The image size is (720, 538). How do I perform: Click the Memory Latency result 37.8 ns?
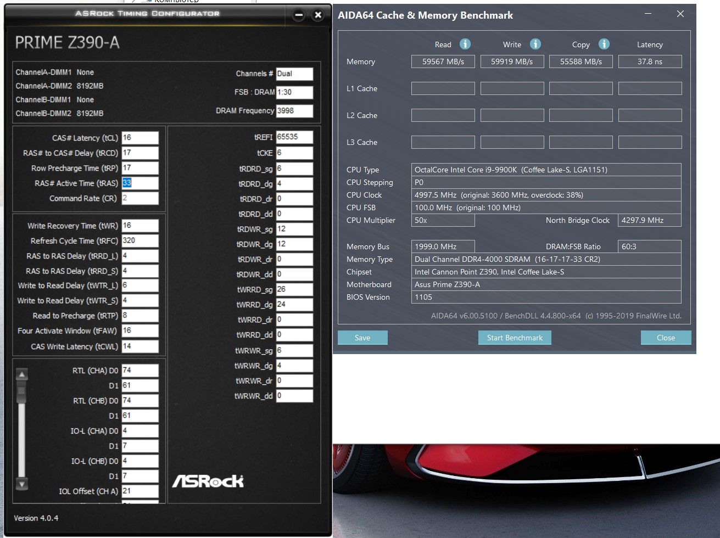pyautogui.click(x=650, y=61)
